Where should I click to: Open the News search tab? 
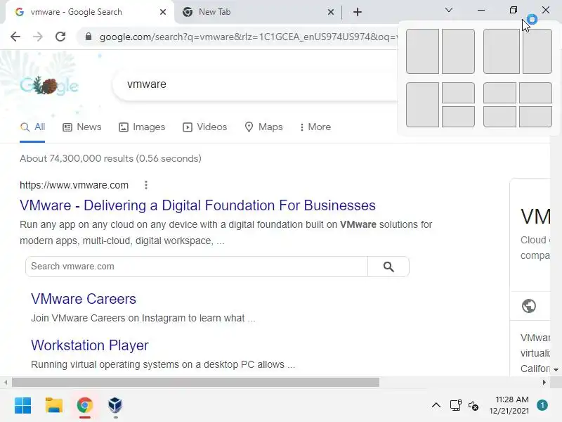pos(82,127)
